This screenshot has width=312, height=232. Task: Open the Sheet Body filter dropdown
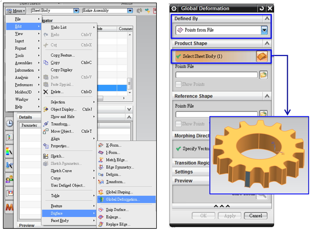coord(76,11)
